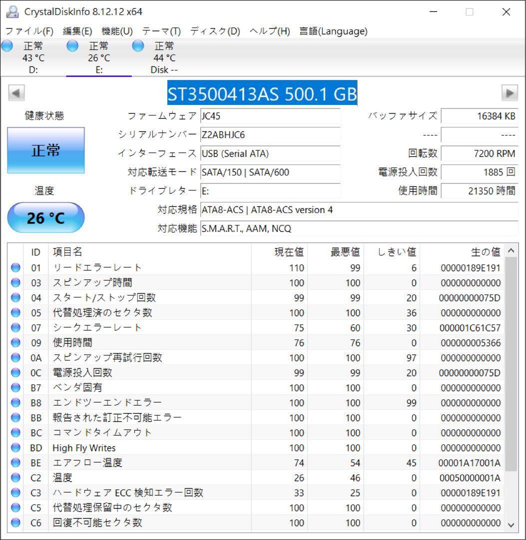The image size is (526, 540).
Task: Open the テーマ menu
Action: (x=161, y=31)
